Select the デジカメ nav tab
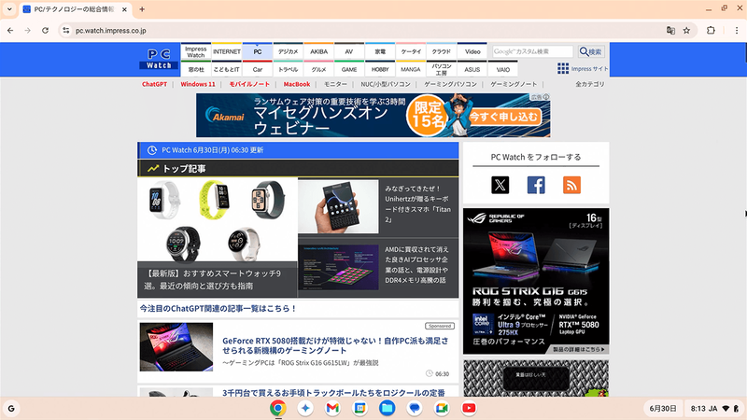Viewport: 747px width, 420px height. [x=289, y=51]
